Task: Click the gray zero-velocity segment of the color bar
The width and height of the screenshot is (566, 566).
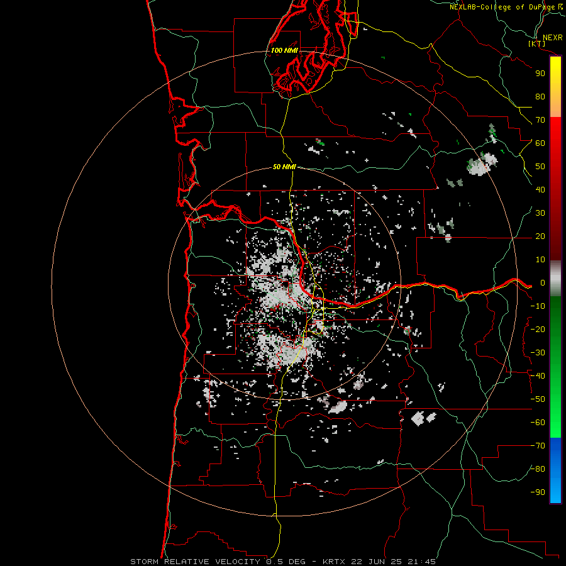Action: [x=555, y=279]
